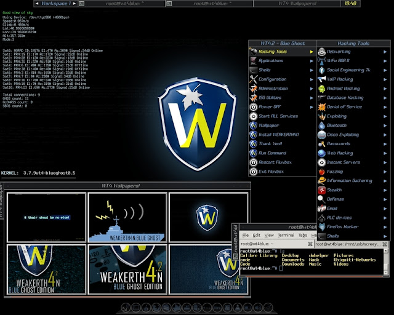Click the Calibre Library text in terminal
This screenshot has width=394, height=315.
pos(259,255)
